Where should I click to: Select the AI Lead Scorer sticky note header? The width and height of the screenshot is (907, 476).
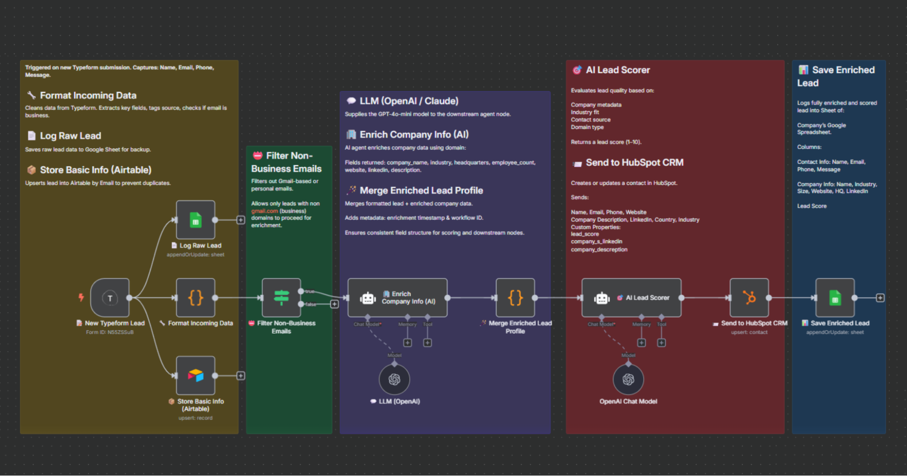[618, 70]
